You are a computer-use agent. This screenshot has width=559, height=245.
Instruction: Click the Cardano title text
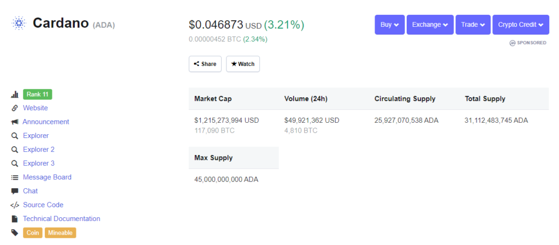[61, 23]
